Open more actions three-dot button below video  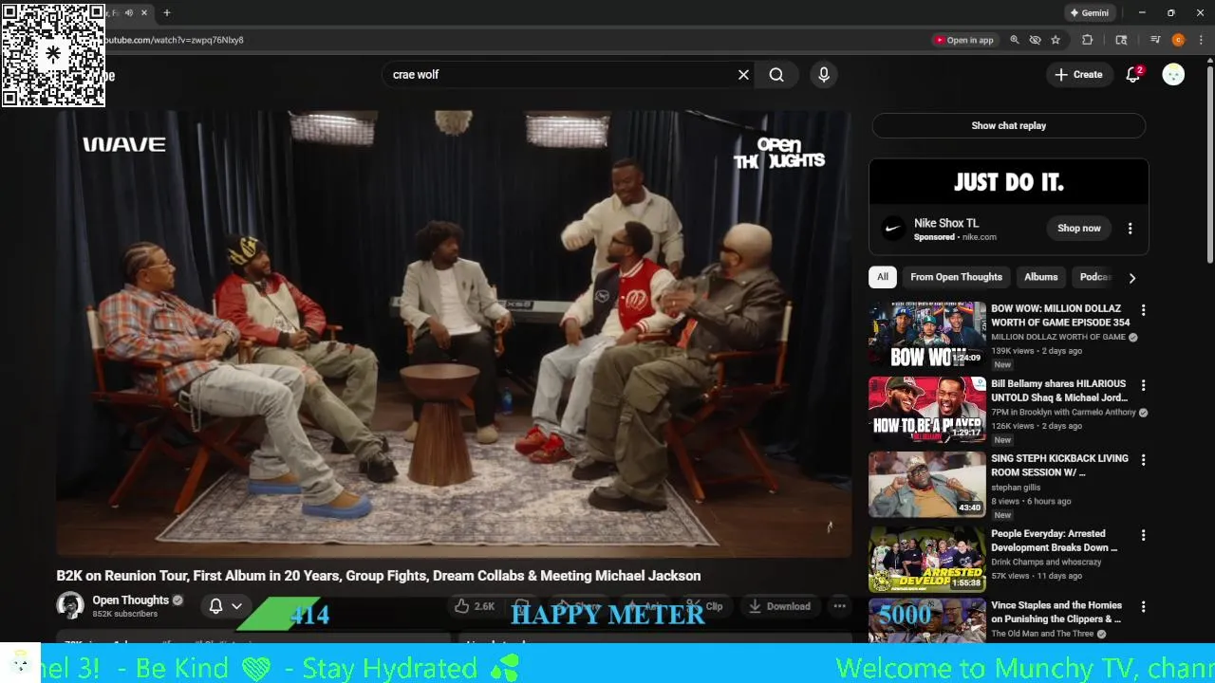[839, 606]
